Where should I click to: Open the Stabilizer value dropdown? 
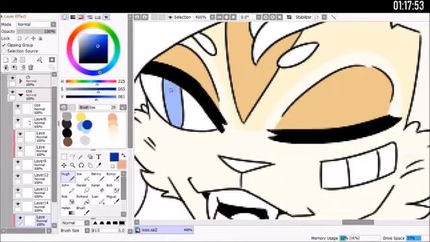point(324,17)
